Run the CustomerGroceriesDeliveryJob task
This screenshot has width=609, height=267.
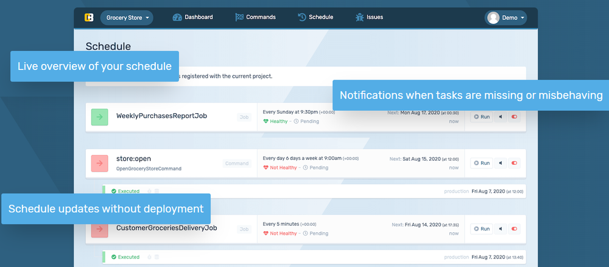coord(481,229)
